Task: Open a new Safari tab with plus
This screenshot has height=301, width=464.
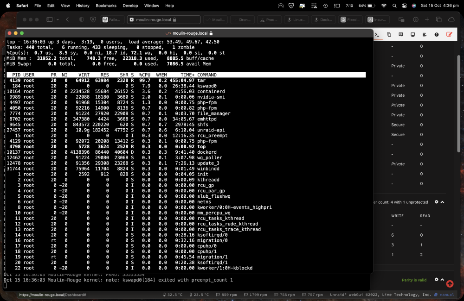Action: pos(427,19)
